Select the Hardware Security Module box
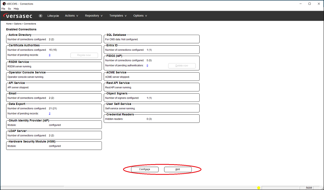The image size is (324, 190). pos(54,145)
